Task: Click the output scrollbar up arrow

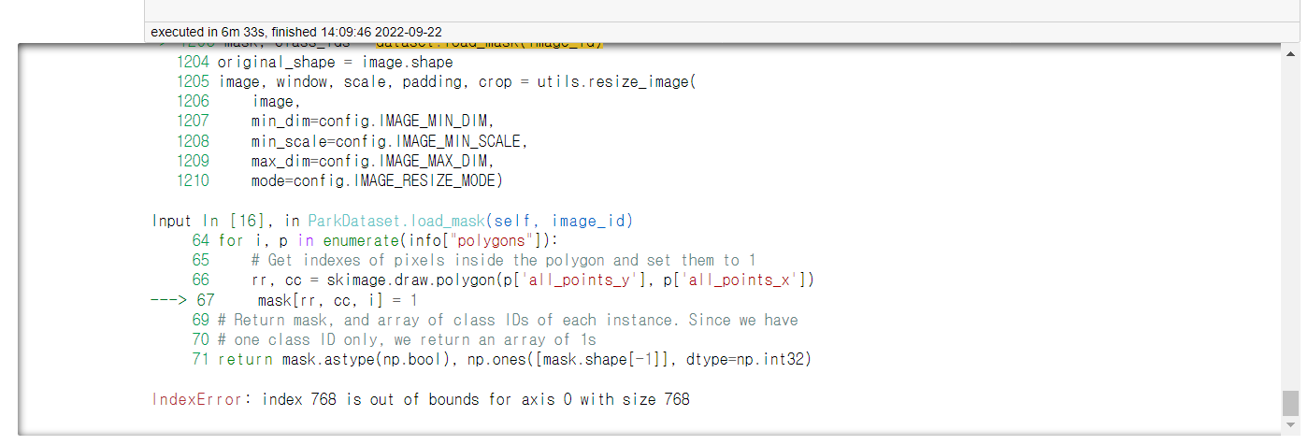Action: (x=1290, y=52)
